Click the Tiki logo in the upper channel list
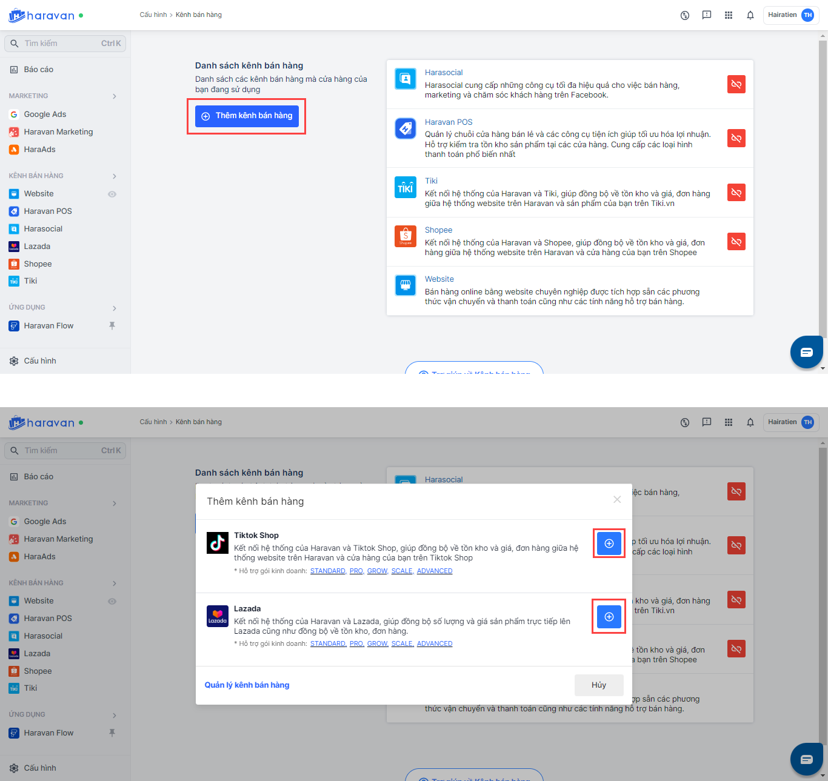The image size is (828, 781). [x=406, y=187]
